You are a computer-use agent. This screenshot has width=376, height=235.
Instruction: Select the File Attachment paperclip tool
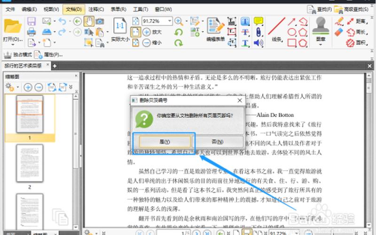pyautogui.click(x=258, y=32)
